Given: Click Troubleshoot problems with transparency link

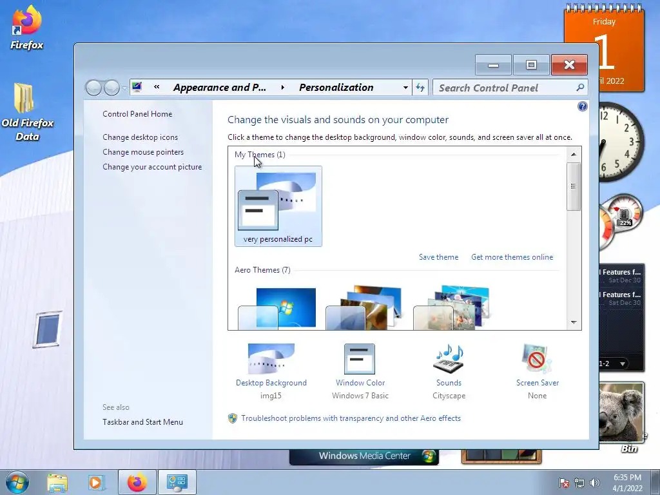Looking at the screenshot, I should click(351, 418).
